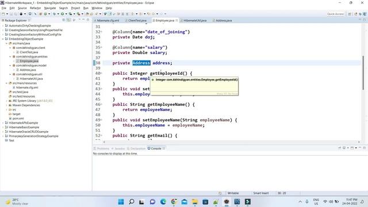Select the Console tab

156,148
